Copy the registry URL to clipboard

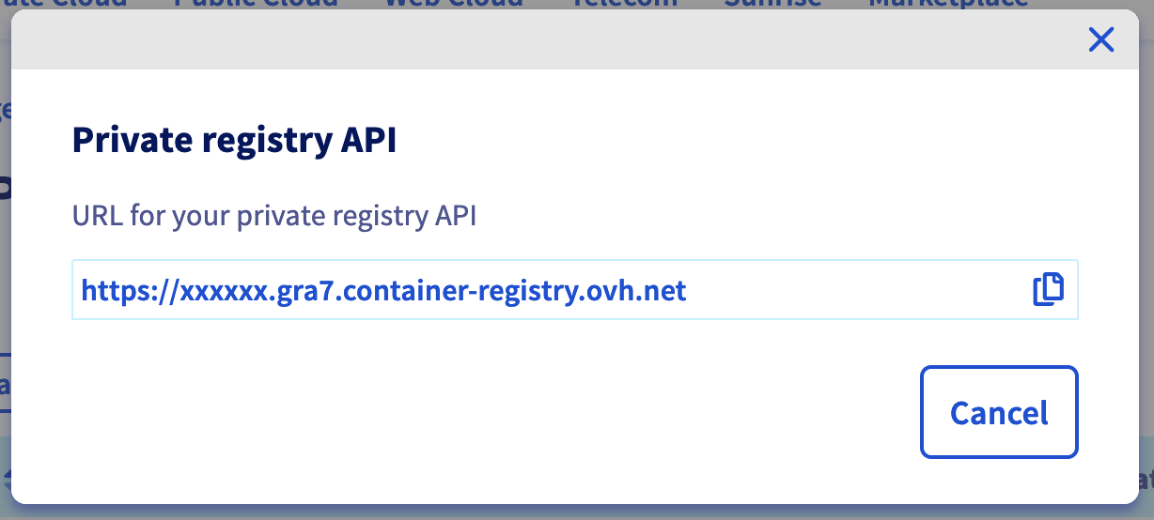pyautogui.click(x=1048, y=289)
